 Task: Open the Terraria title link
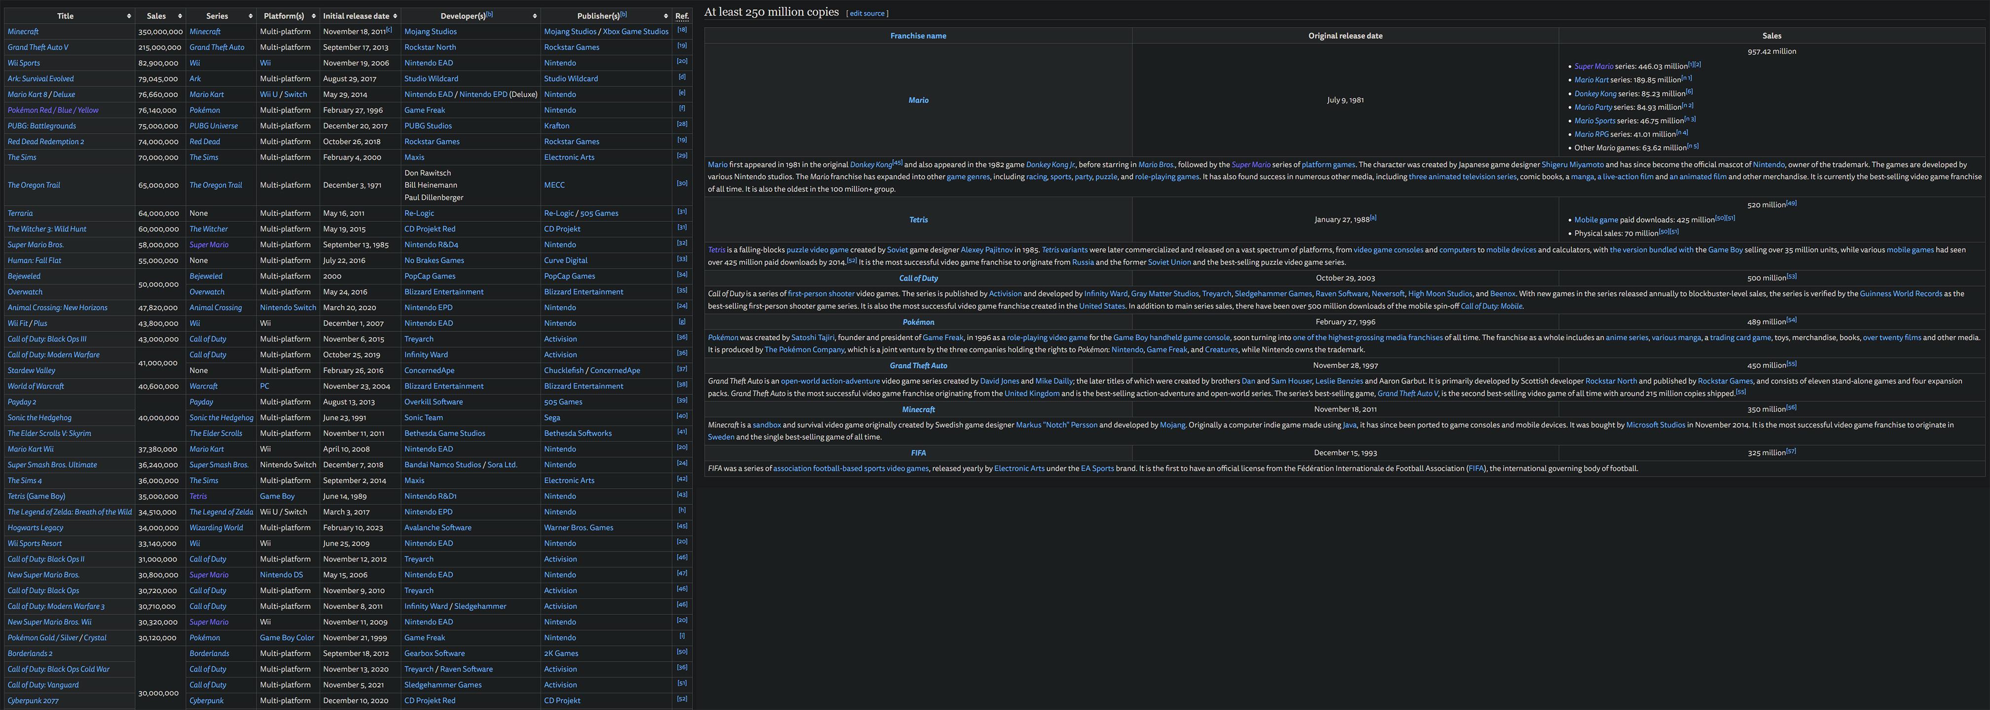click(20, 213)
